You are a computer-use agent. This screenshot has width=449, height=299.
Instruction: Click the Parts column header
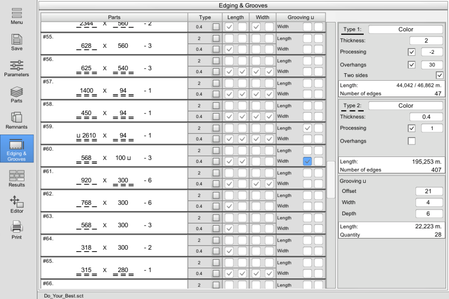(x=114, y=17)
